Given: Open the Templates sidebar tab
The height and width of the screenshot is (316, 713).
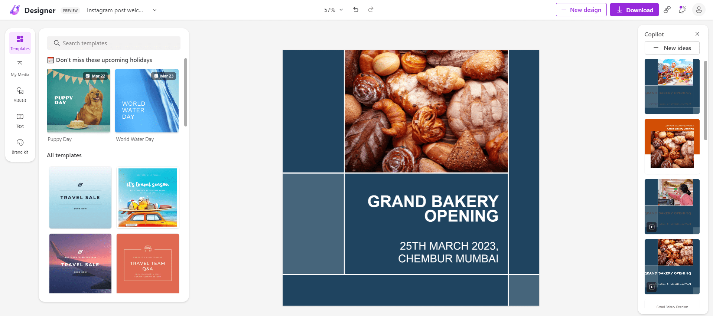Looking at the screenshot, I should click(20, 43).
